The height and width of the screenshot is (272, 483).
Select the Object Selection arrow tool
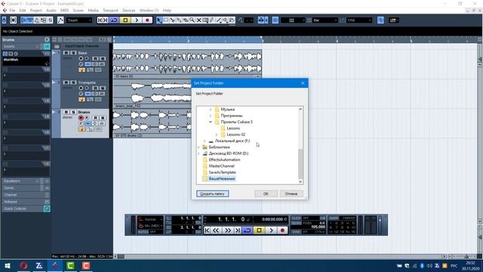(x=159, y=20)
